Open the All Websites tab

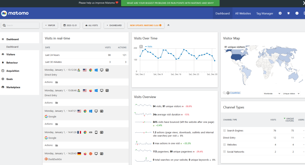[x=243, y=13]
